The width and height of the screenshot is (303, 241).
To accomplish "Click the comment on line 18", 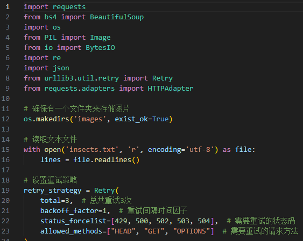I will point(50,180).
